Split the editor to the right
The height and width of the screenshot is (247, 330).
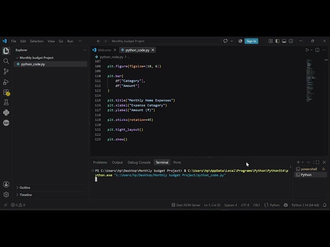tap(318, 50)
